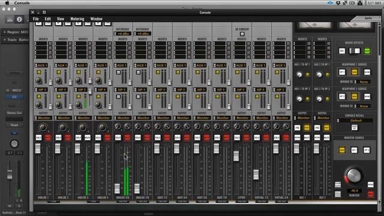The height and width of the screenshot is (216, 384).
Task: Click the Aux 1 to HP 2 knob
Action: tap(299, 99)
